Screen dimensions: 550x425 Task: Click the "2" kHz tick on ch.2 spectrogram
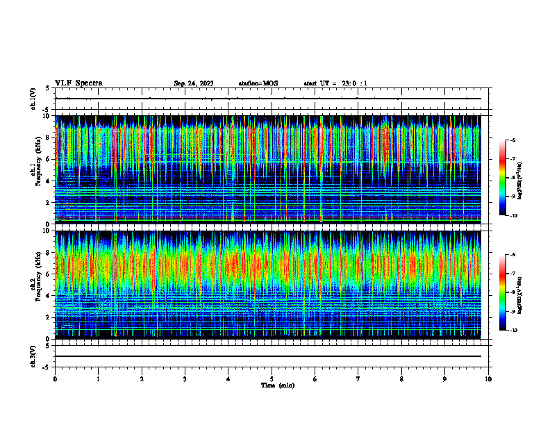47,317
